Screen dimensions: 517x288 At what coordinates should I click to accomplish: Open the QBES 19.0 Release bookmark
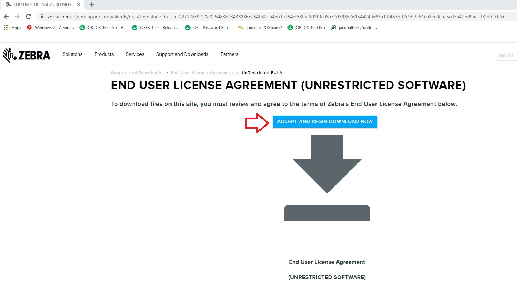tap(156, 28)
